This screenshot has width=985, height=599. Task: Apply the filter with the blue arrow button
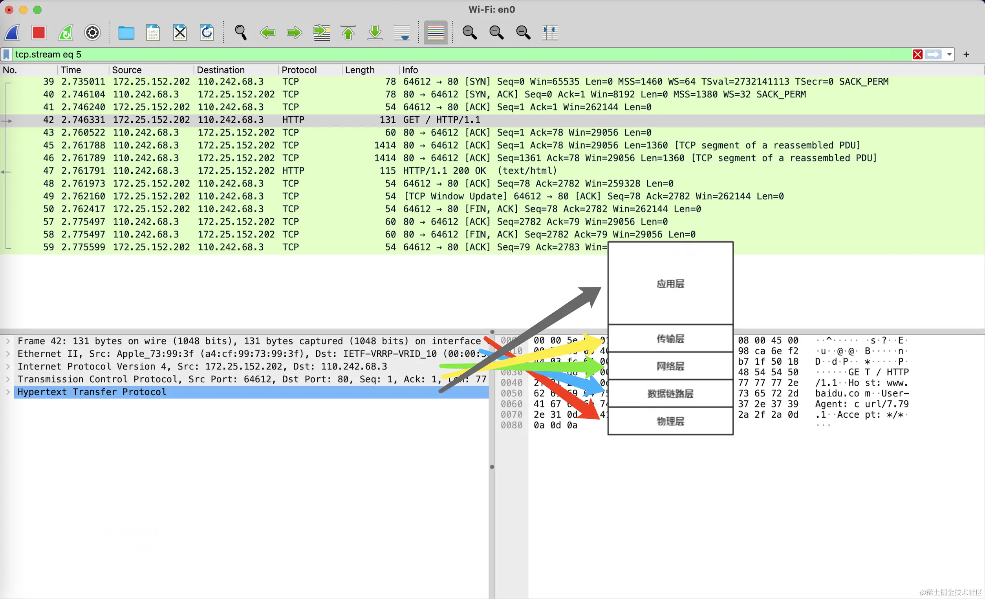pyautogui.click(x=933, y=54)
